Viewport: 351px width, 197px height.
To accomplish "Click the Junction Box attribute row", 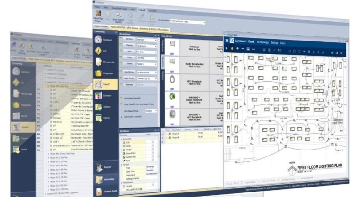I will point(131,157).
